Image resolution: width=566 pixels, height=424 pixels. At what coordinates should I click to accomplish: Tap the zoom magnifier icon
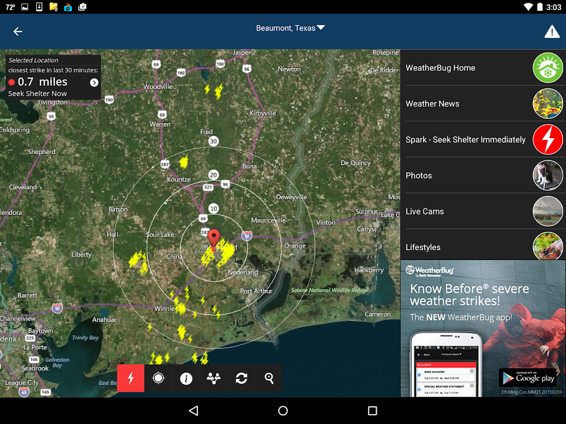point(269,378)
